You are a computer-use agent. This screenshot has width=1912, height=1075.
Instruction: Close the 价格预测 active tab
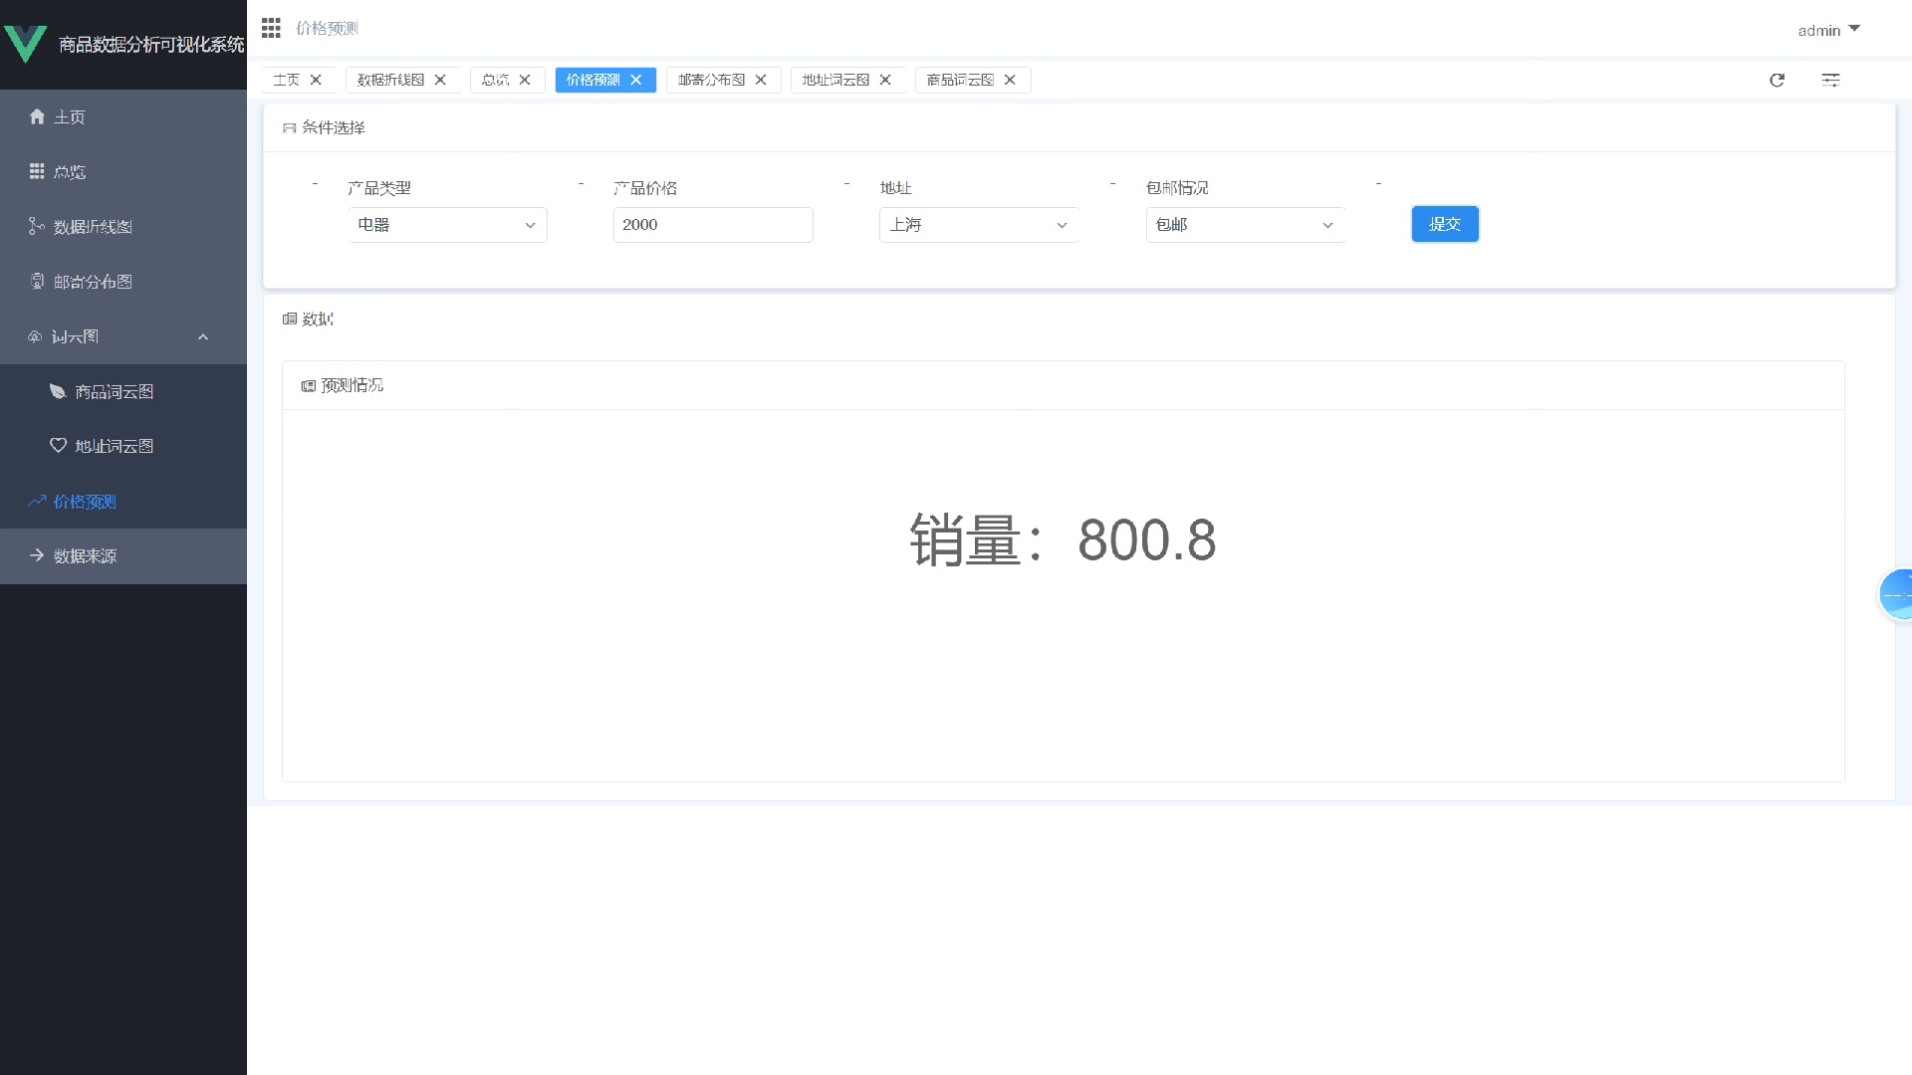point(636,80)
